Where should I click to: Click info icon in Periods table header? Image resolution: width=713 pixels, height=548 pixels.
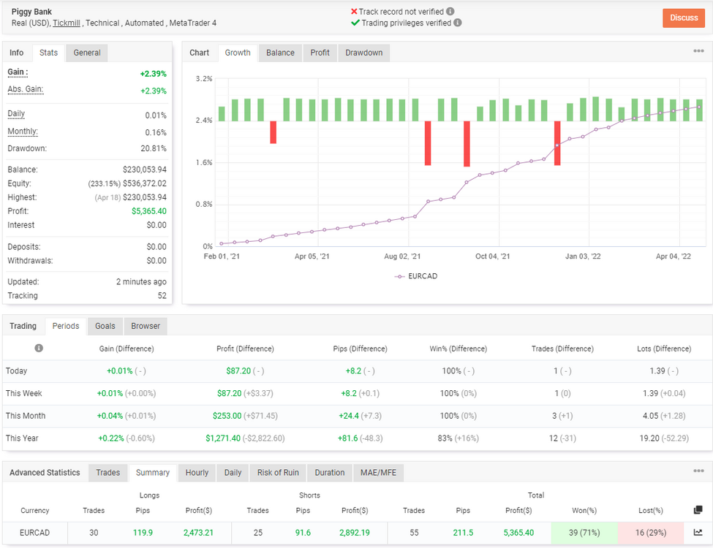pos(39,348)
